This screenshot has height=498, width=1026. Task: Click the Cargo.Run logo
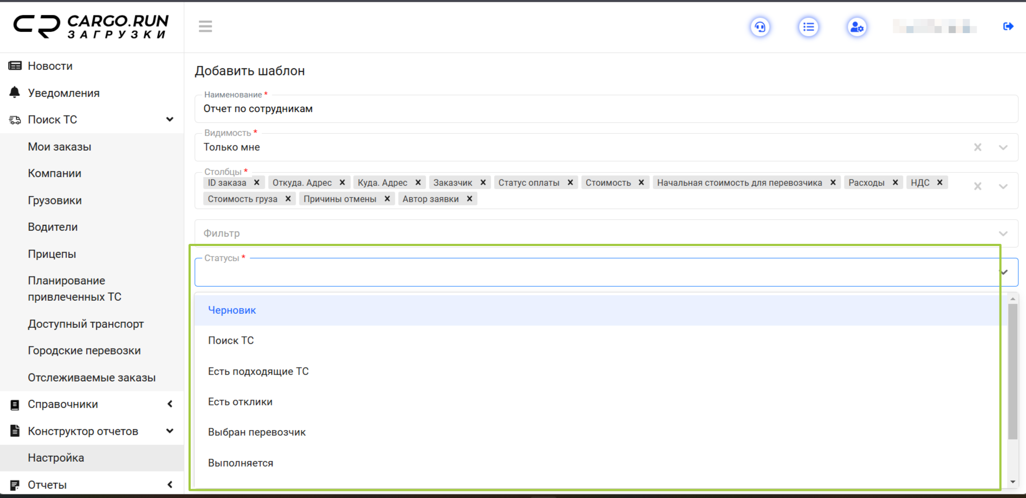(x=91, y=27)
